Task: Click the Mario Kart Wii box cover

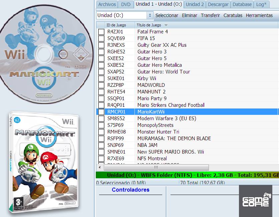Action: 44,162
